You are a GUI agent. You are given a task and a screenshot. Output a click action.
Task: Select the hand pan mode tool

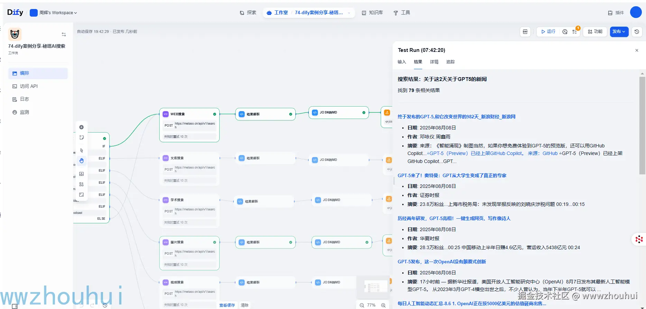[82, 161]
